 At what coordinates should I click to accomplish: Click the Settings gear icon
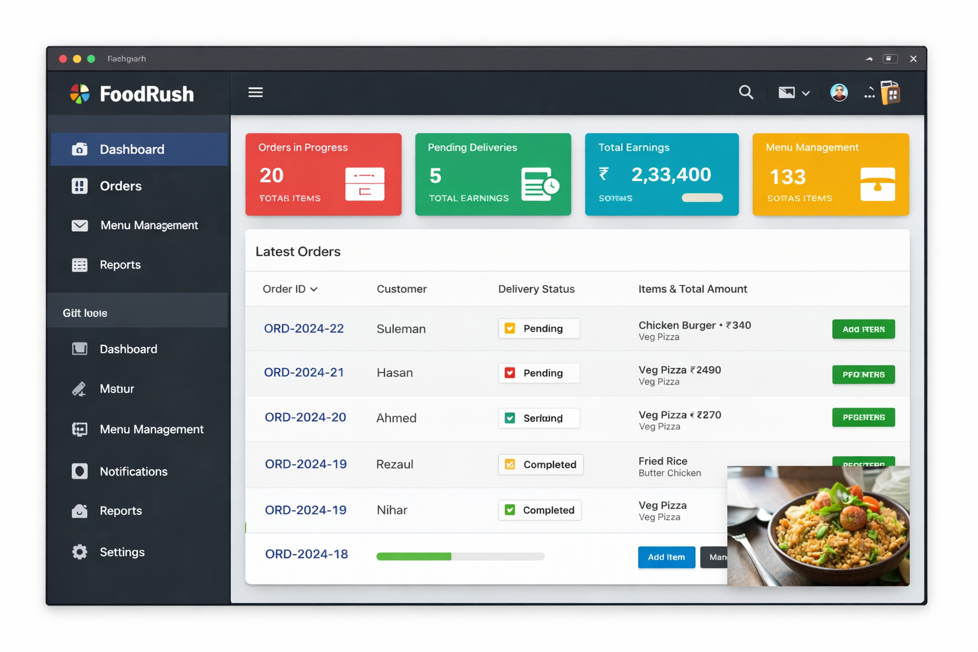click(80, 552)
